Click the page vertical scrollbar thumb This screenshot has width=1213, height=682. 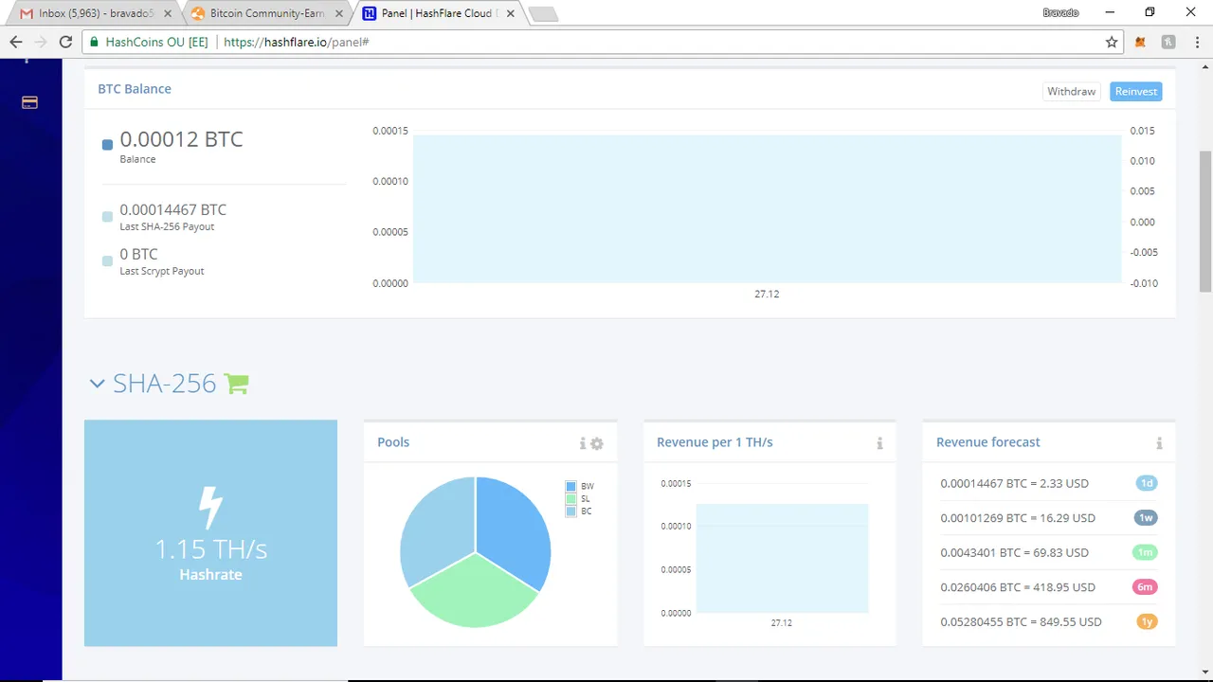1205,221
